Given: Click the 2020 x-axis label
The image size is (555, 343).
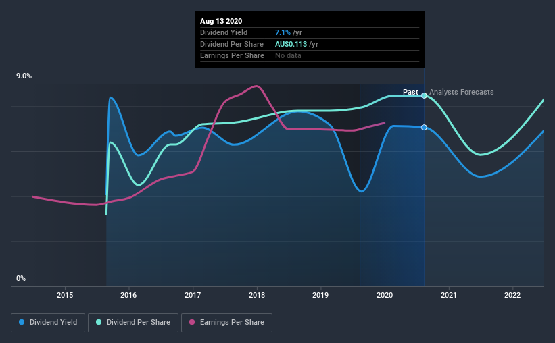Looking at the screenshot, I should point(385,295).
